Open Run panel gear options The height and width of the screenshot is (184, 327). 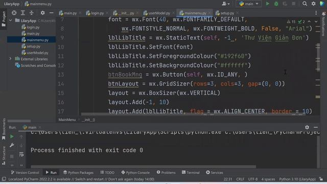point(307,127)
